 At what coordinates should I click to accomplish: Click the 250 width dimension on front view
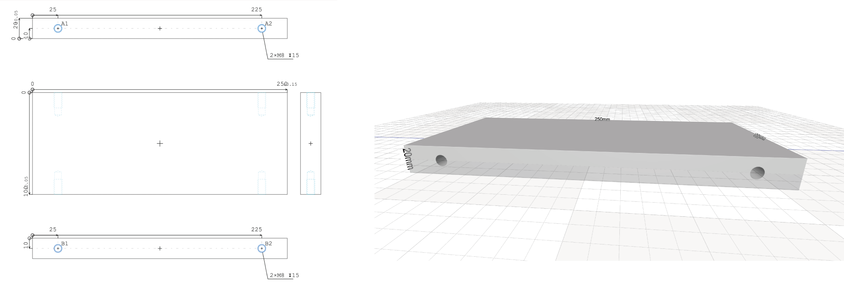click(282, 84)
